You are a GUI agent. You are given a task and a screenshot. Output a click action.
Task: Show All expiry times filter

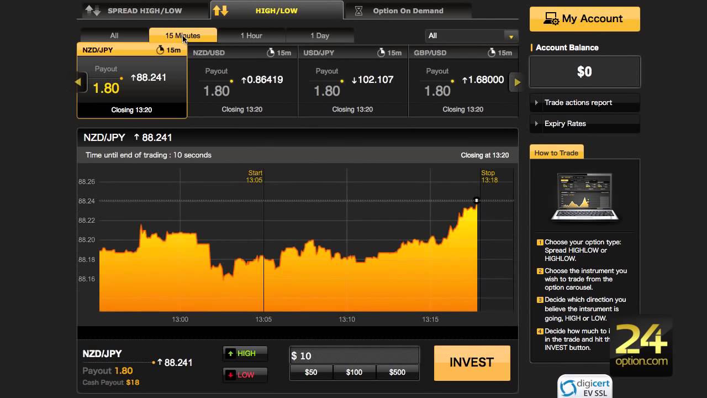click(x=114, y=35)
